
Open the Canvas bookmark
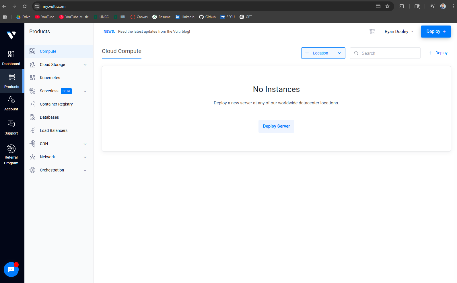click(x=139, y=17)
